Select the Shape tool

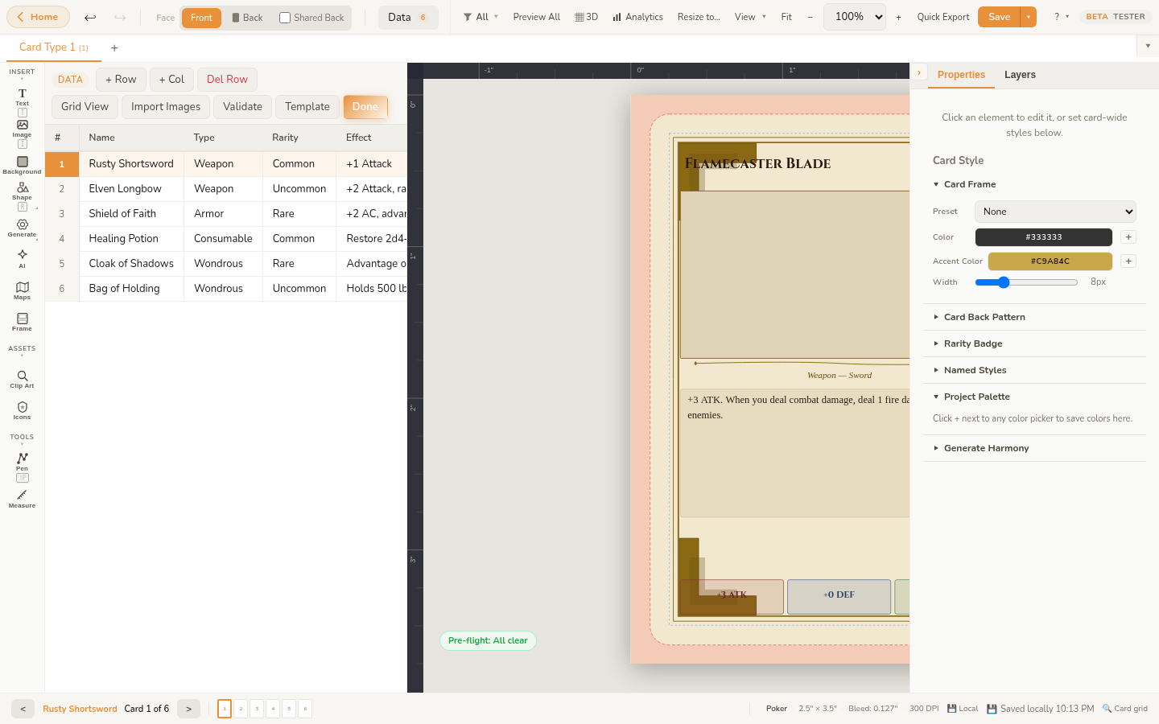22,191
